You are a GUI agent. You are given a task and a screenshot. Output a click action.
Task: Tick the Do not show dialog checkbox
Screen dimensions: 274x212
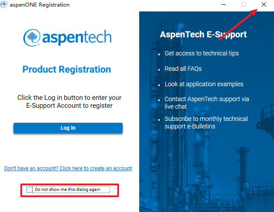pos(30,190)
